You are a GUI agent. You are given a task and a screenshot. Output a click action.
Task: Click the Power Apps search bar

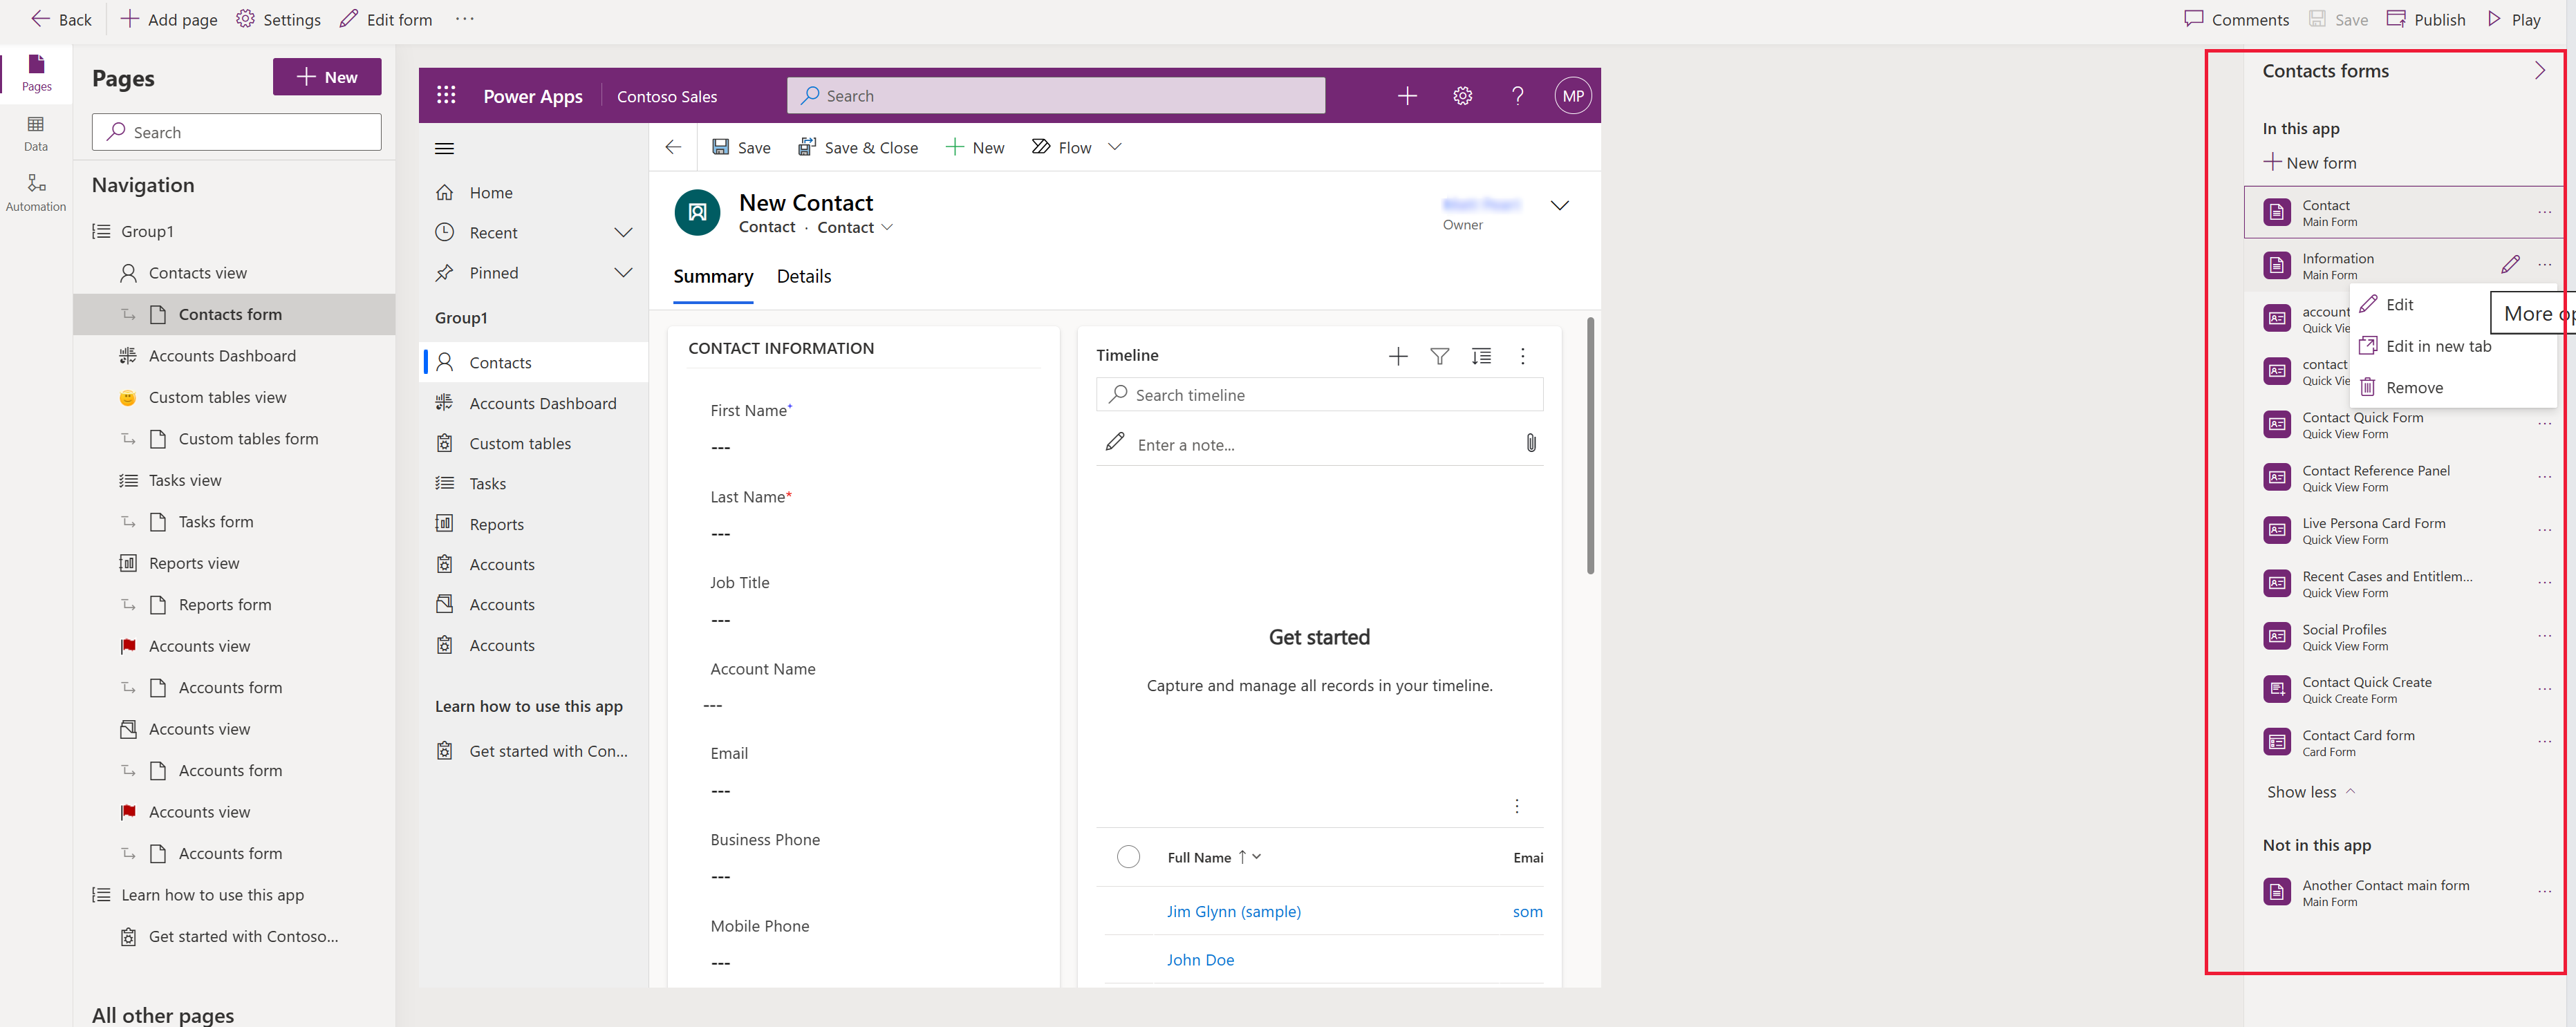[1056, 95]
